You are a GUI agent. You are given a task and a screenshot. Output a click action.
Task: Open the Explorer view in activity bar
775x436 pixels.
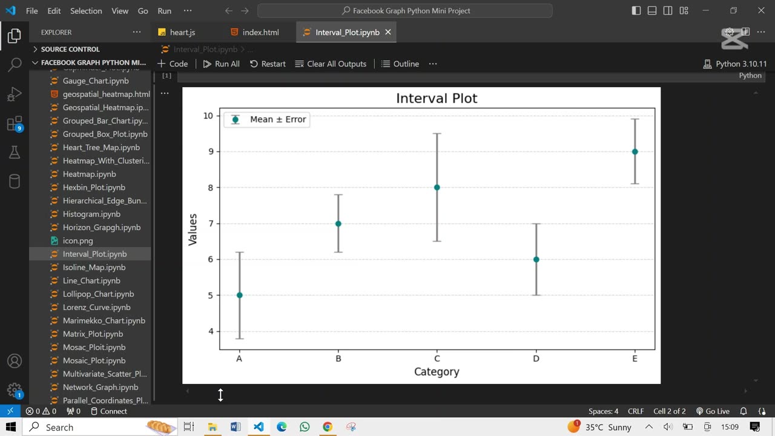click(15, 36)
